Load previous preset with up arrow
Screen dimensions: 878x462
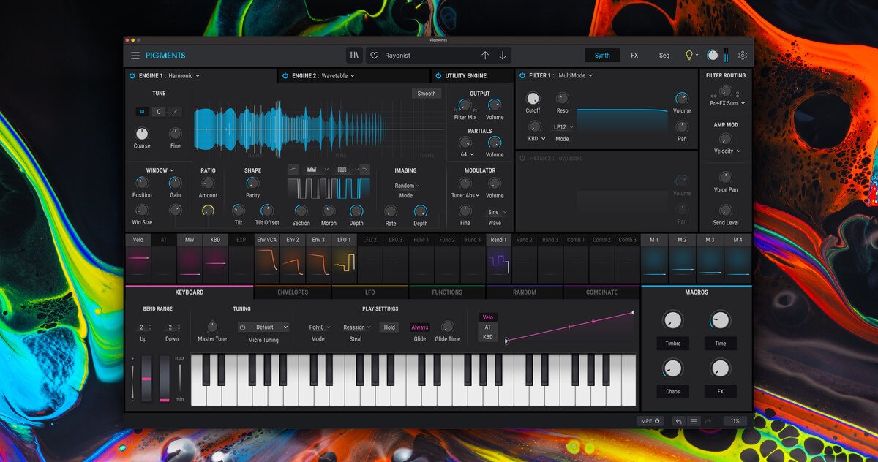485,56
